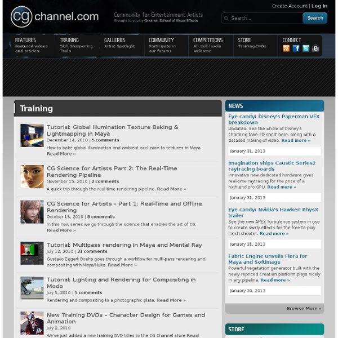Open the Twitter icon under Connect
The height and width of the screenshot is (338, 338).
pos(306,48)
